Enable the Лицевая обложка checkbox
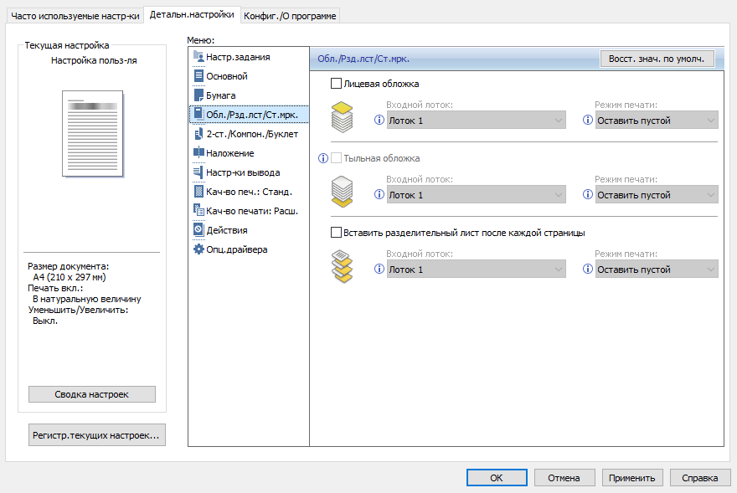The width and height of the screenshot is (737, 493). click(337, 84)
